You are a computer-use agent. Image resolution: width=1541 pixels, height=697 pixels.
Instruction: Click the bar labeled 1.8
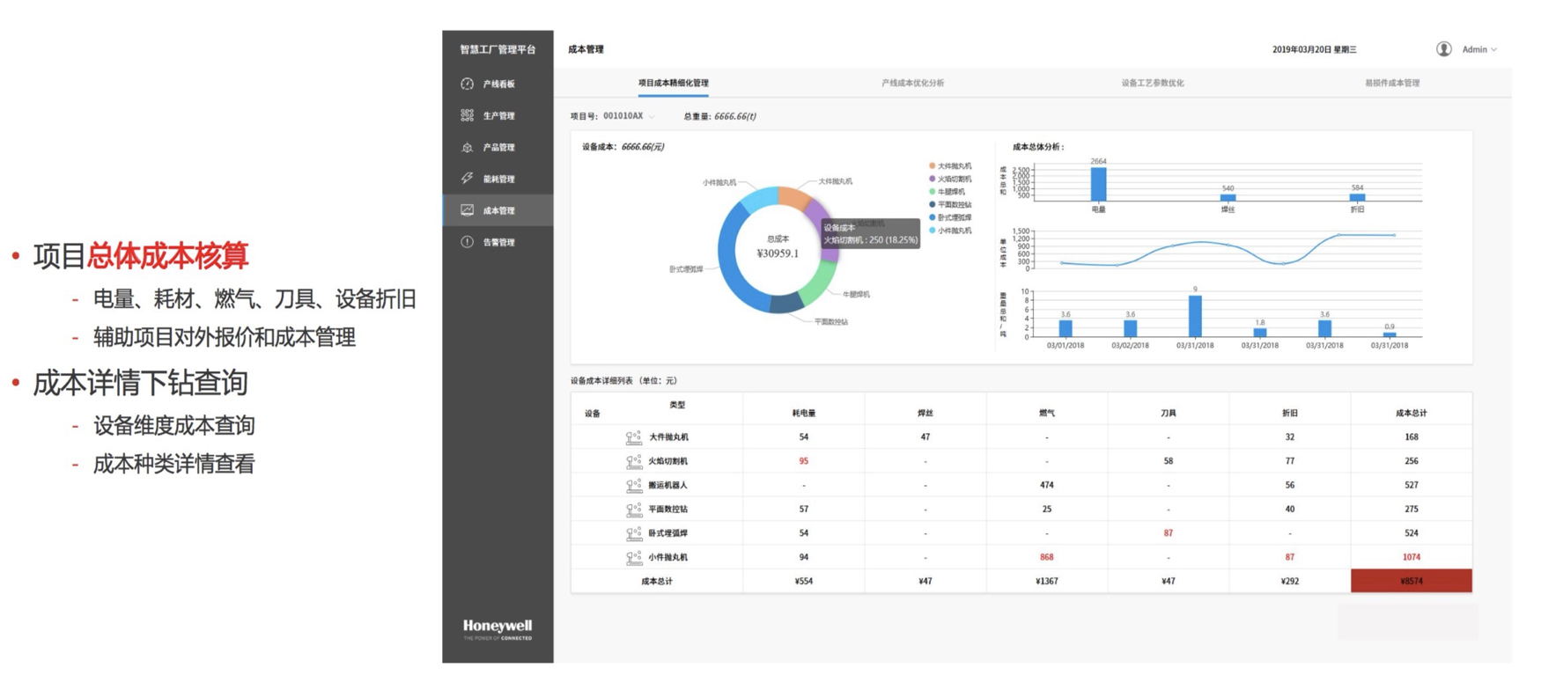coord(1260,333)
